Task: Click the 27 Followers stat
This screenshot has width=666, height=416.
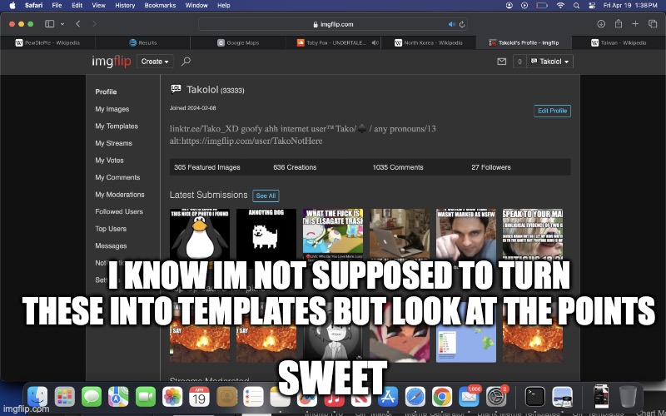Action: click(x=490, y=167)
